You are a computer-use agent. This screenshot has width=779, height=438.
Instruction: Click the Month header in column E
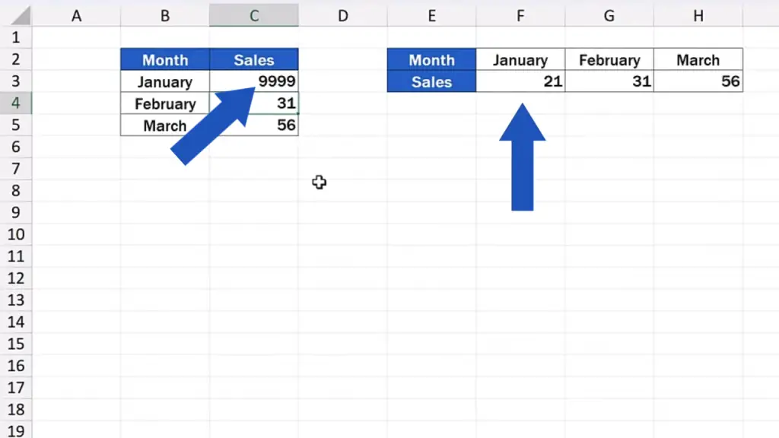431,59
